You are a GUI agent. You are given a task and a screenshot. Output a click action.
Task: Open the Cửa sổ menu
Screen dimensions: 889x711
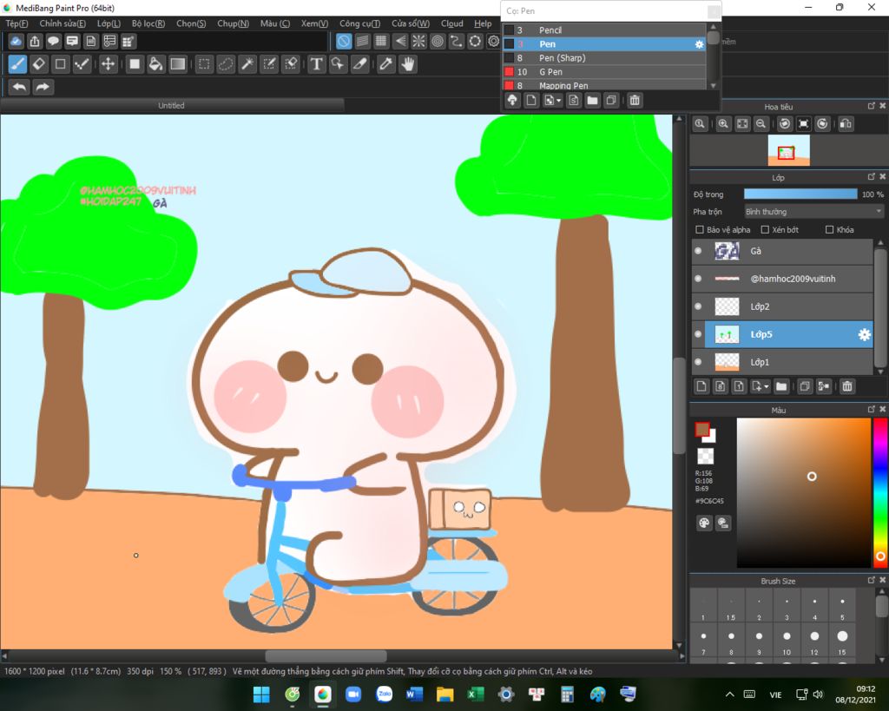tap(410, 23)
